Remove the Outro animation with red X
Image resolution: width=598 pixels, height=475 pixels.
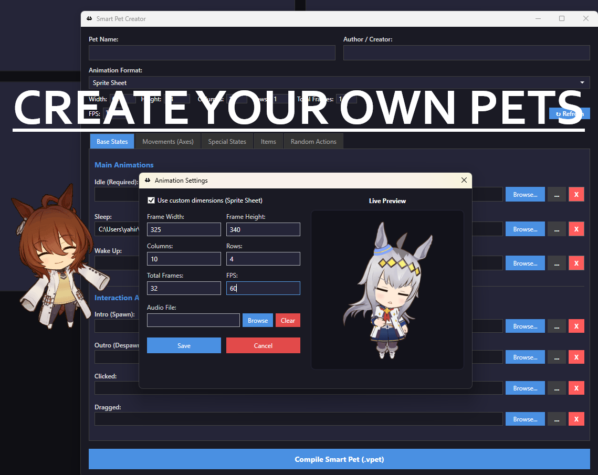tap(576, 357)
